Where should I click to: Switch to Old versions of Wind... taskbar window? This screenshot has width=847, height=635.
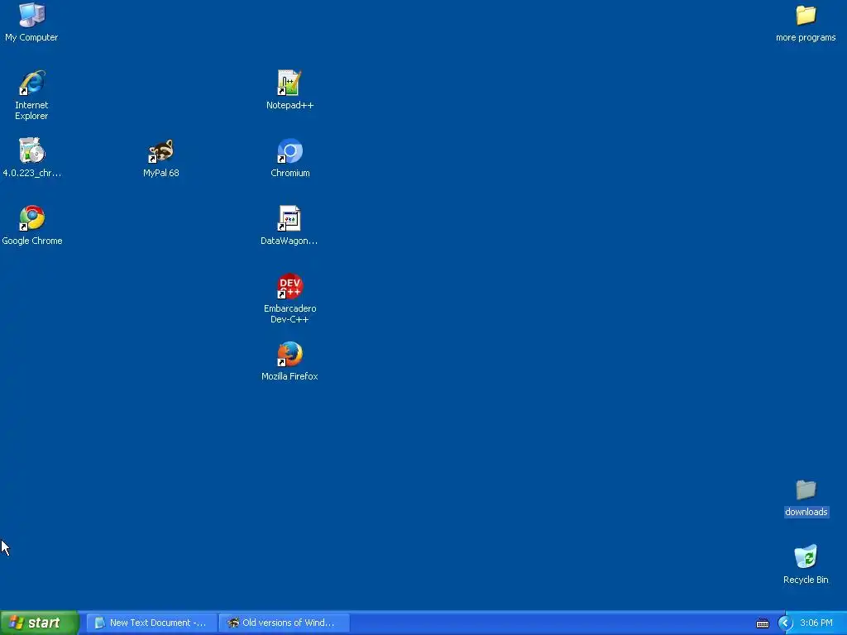tap(285, 623)
